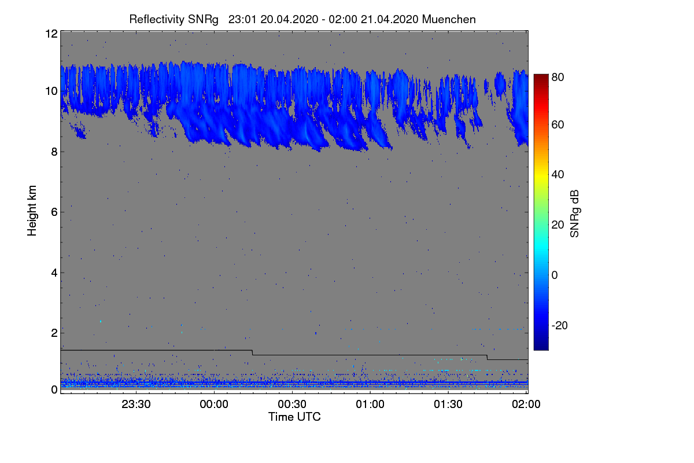Click the "Time UTC" x-axis label
This screenshot has height=463, width=694.
(294, 417)
